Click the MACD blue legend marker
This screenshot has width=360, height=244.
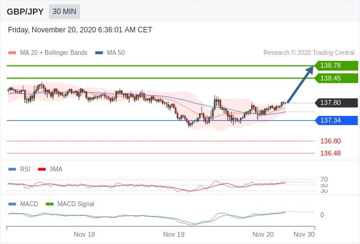tap(12, 204)
